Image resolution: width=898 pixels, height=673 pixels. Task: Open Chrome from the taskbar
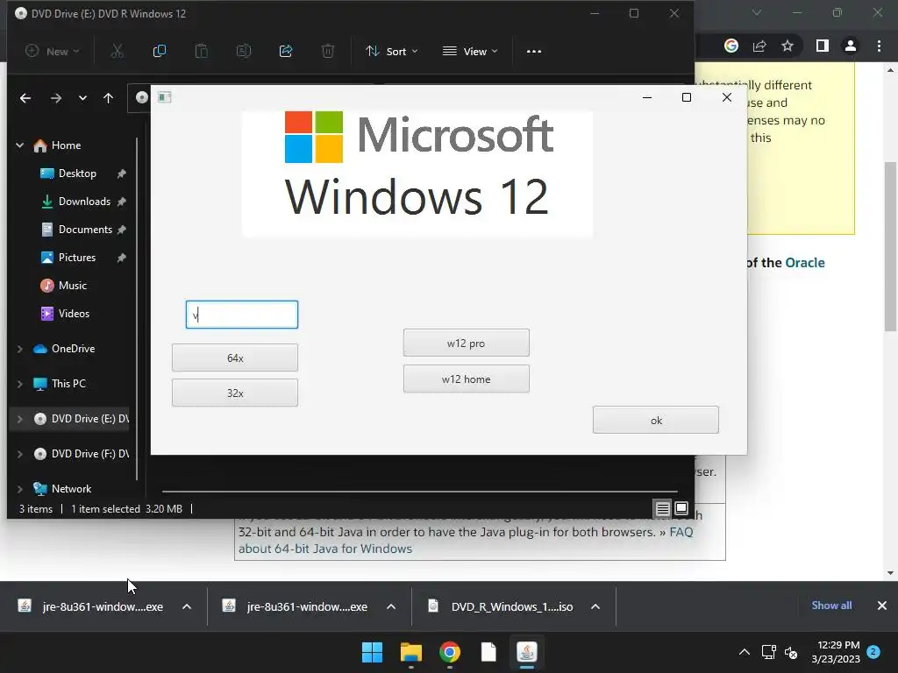pyautogui.click(x=450, y=652)
